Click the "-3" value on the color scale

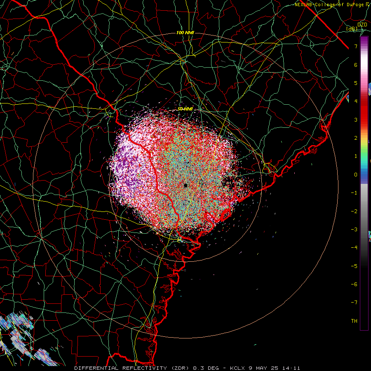coord(354,230)
